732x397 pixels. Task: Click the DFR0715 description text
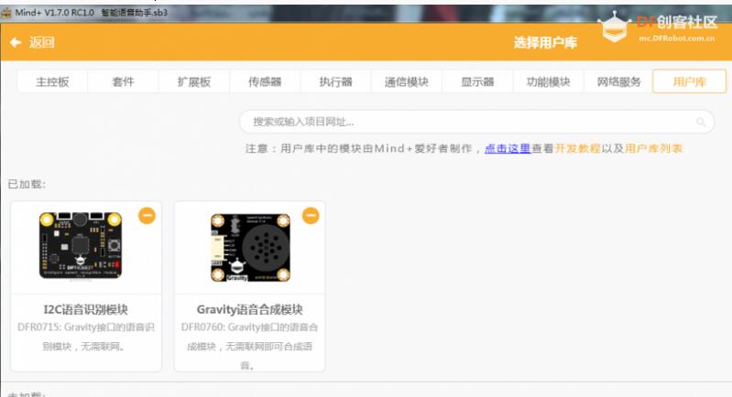click(86, 337)
